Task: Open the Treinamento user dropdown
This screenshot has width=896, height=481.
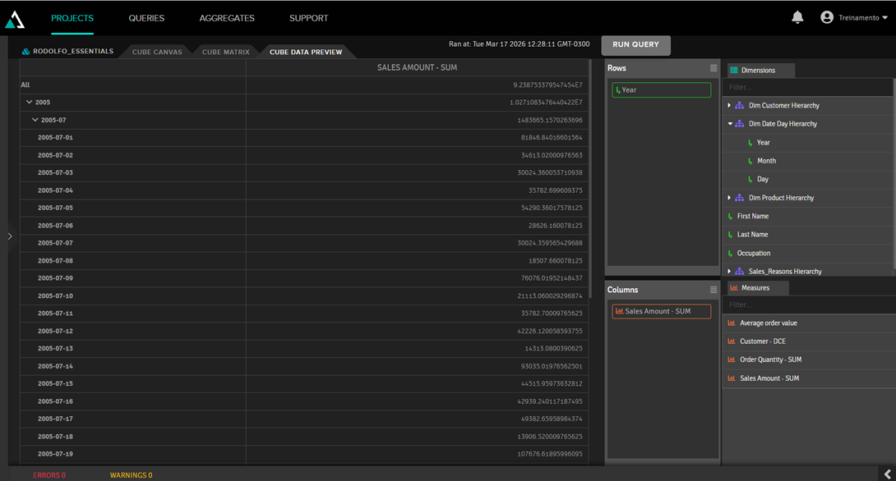Action: pyautogui.click(x=884, y=18)
